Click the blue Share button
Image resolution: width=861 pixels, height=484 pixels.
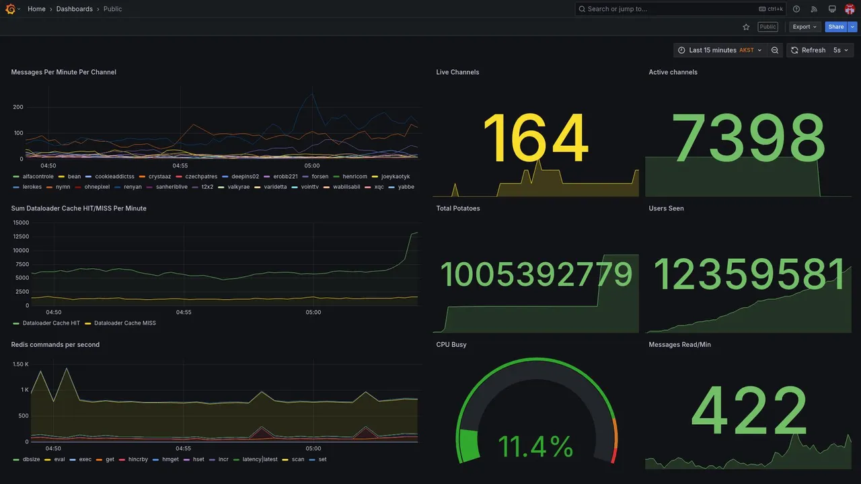pyautogui.click(x=836, y=27)
